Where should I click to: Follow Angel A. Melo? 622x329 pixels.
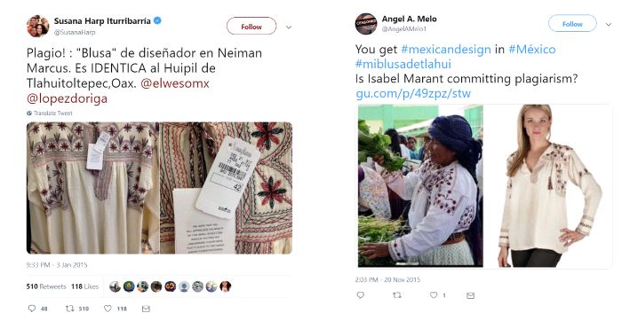572,24
